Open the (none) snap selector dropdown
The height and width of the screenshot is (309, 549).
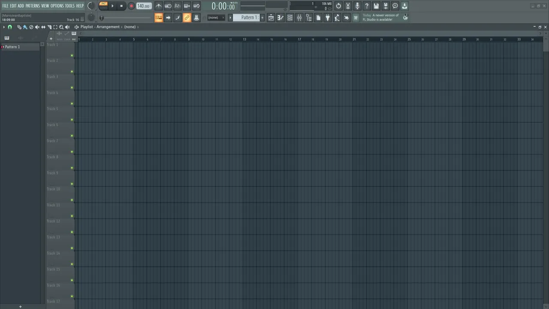coord(216,18)
